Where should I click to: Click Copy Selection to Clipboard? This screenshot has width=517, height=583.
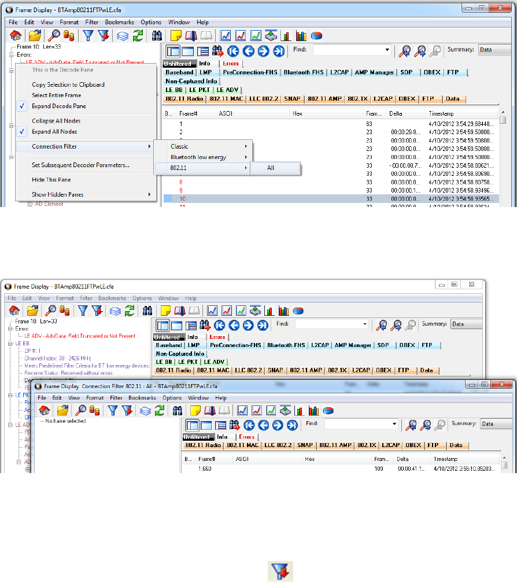coord(68,84)
